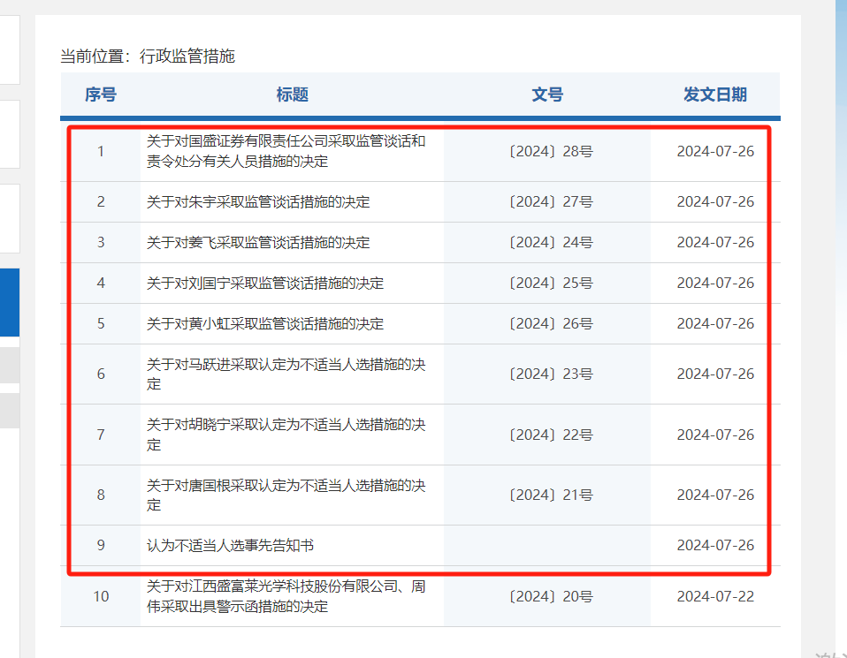The image size is (847, 658).
Task: Select document number 〔2024〕27号
Action: click(551, 202)
